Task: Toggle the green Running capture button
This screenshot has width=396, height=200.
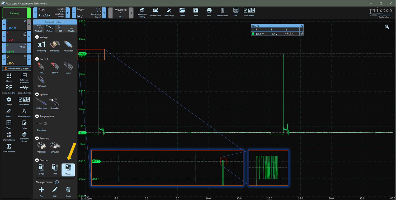Action: click(15, 13)
